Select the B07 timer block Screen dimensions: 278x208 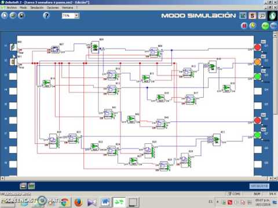pos(55,50)
